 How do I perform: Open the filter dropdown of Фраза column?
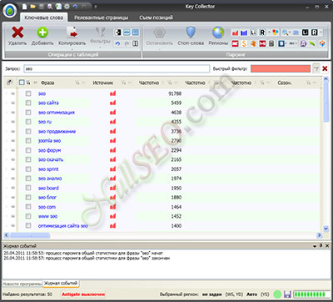(77, 83)
